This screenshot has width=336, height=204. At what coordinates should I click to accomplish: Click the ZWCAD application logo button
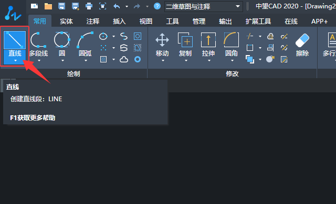click(13, 13)
